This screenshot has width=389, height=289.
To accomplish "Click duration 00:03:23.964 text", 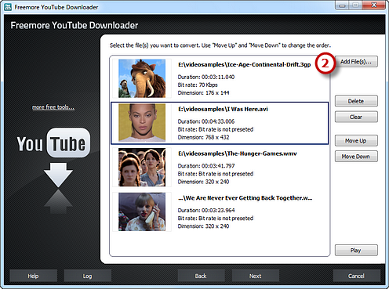I will click(x=206, y=210).
